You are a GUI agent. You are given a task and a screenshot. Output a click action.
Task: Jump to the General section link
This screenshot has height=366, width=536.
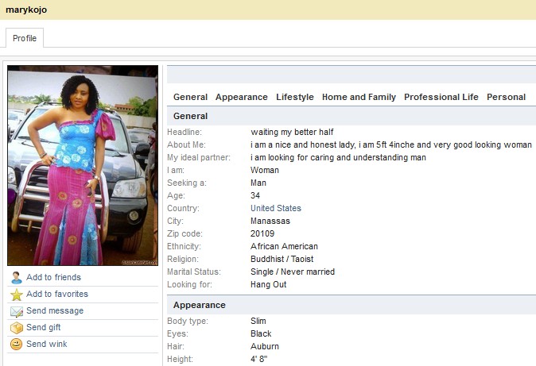(190, 97)
